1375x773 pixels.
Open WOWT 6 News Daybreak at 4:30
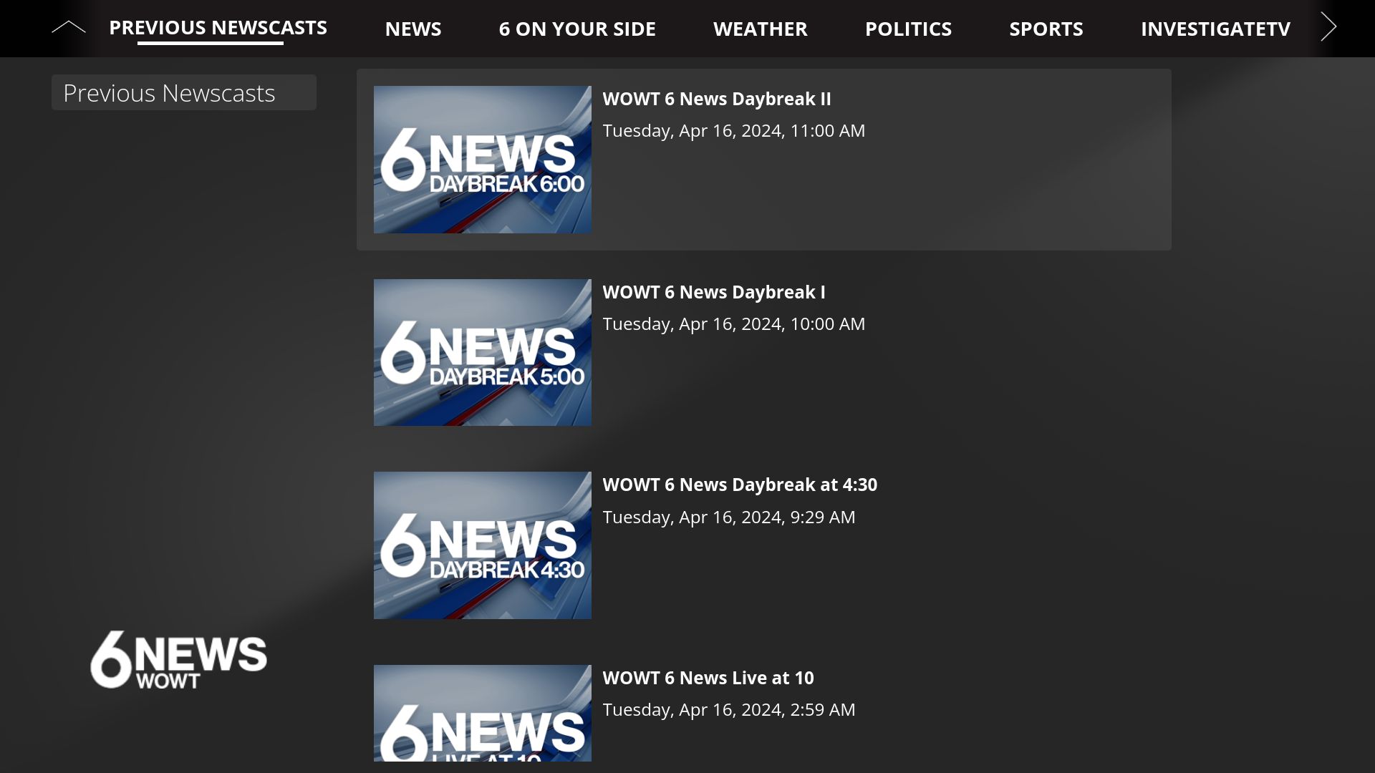pyautogui.click(x=740, y=485)
